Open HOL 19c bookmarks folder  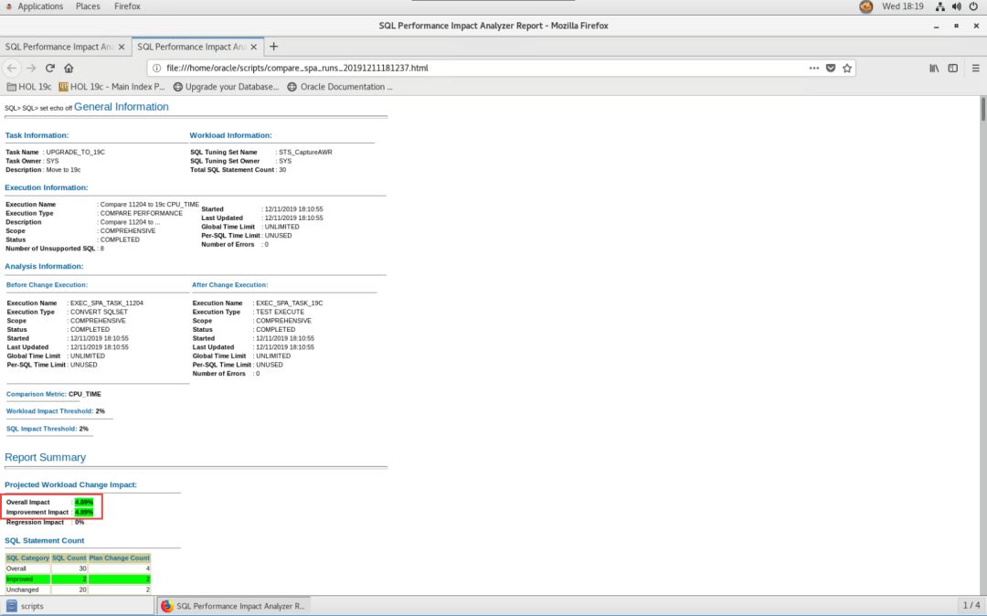(29, 87)
